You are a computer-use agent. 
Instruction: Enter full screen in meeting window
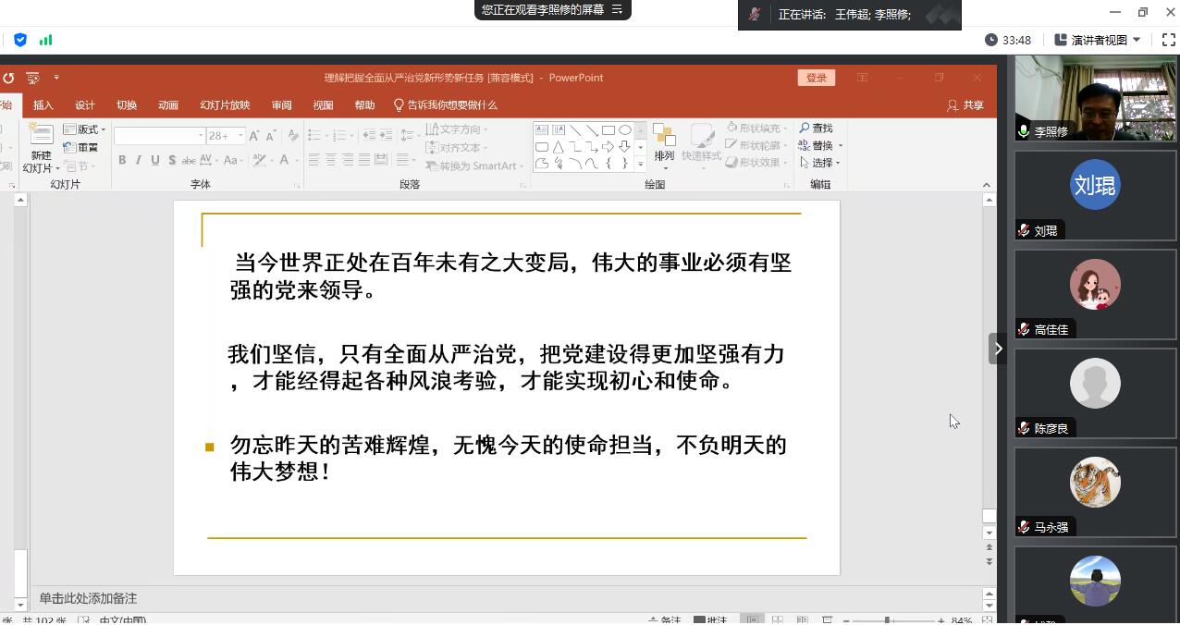(1168, 40)
